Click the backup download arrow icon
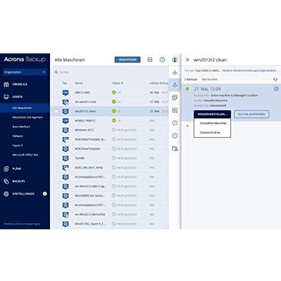The image size is (281, 281). point(175,72)
